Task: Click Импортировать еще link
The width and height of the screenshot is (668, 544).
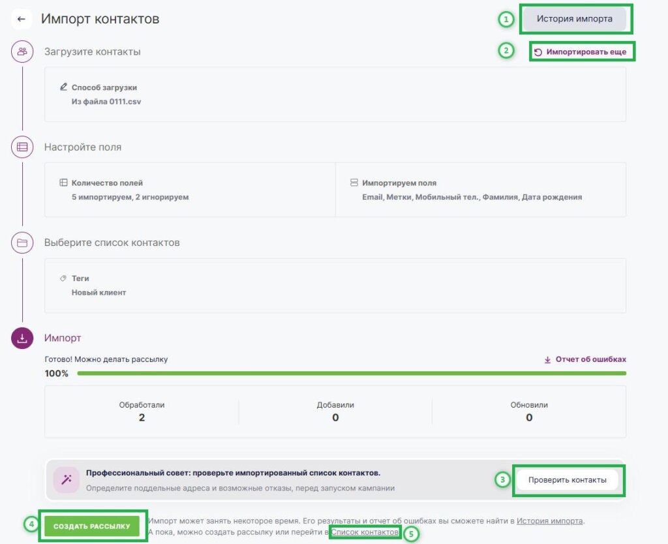Action: 581,52
